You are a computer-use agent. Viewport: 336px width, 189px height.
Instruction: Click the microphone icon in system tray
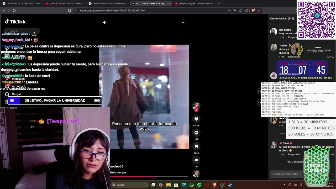[x=301, y=185]
